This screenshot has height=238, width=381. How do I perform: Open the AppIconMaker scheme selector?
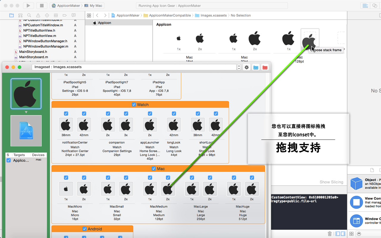[x=66, y=6]
